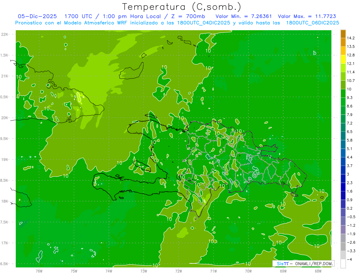Screen dimensions: 357x275
Task: Select the "5.8" value on the color scale
Action: 350,140
